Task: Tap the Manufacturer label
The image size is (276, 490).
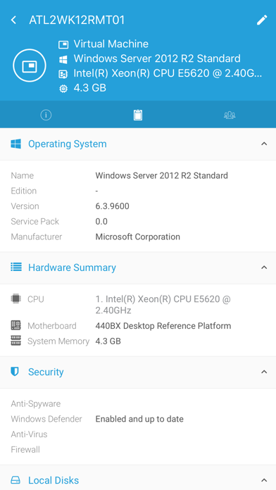Action: point(37,237)
